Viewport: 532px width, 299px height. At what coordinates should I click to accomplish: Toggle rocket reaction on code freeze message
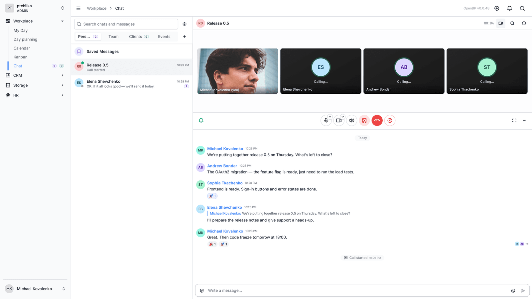click(x=224, y=244)
